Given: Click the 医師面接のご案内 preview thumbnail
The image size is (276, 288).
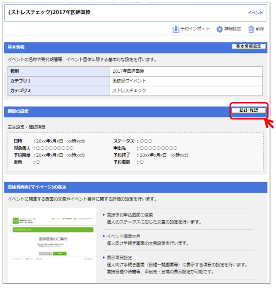Looking at the screenshot, I should (52, 245).
